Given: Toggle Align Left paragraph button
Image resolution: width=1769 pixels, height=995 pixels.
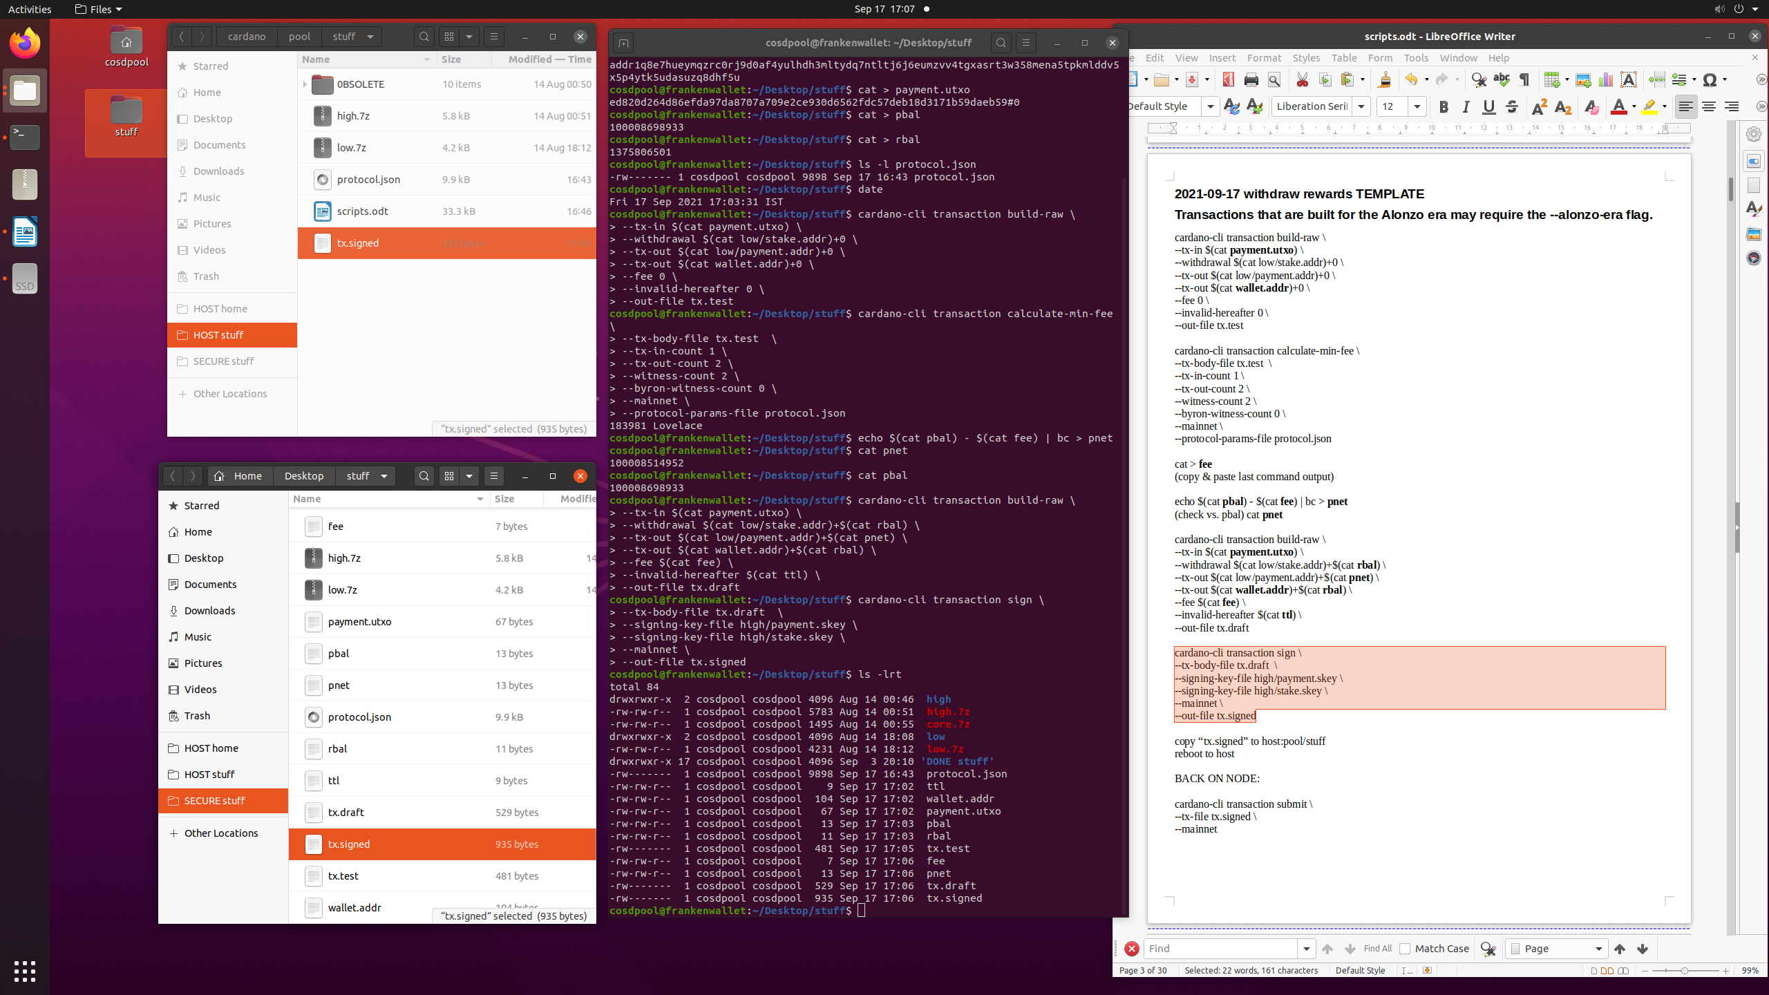Looking at the screenshot, I should (x=1686, y=106).
